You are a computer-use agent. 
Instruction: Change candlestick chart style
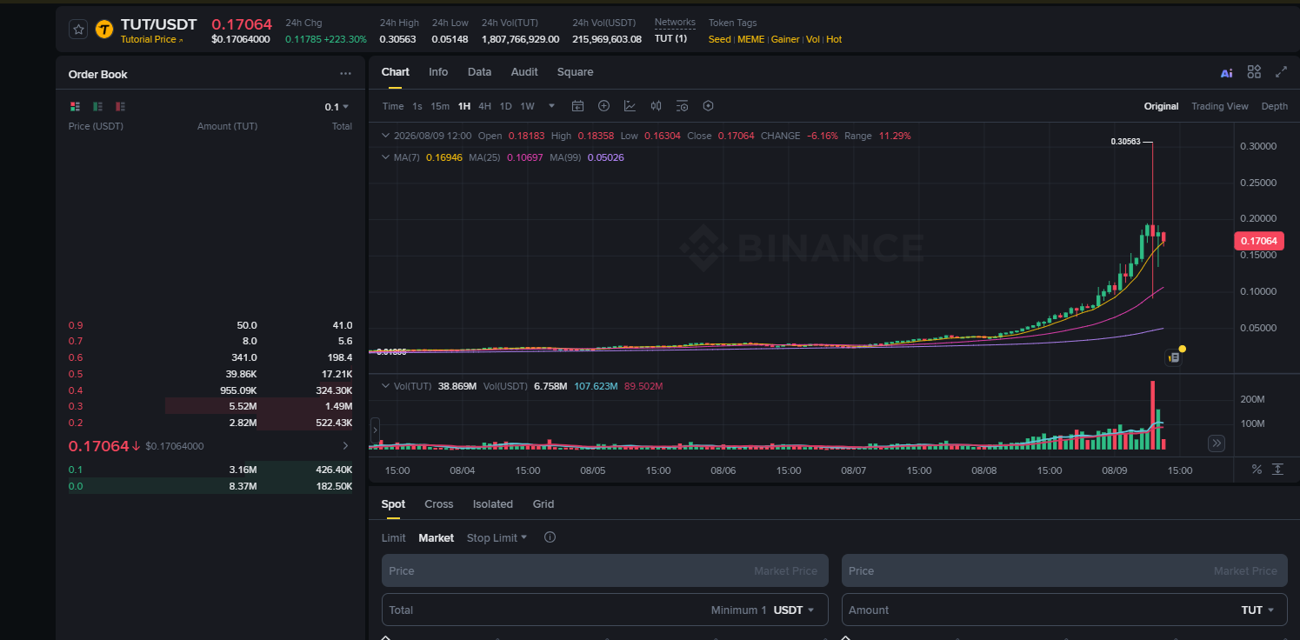pos(656,106)
